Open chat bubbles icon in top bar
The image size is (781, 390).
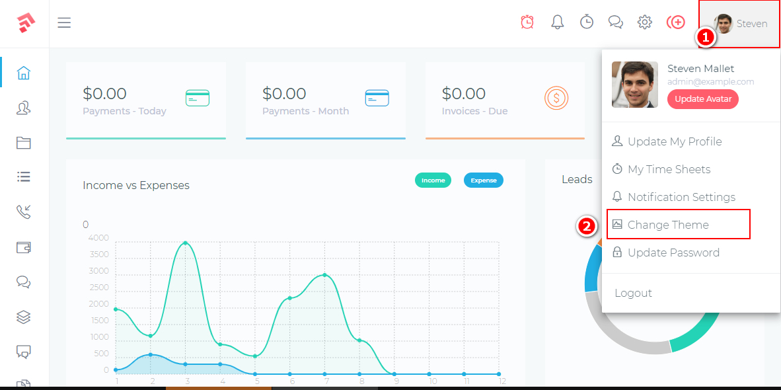tap(616, 22)
